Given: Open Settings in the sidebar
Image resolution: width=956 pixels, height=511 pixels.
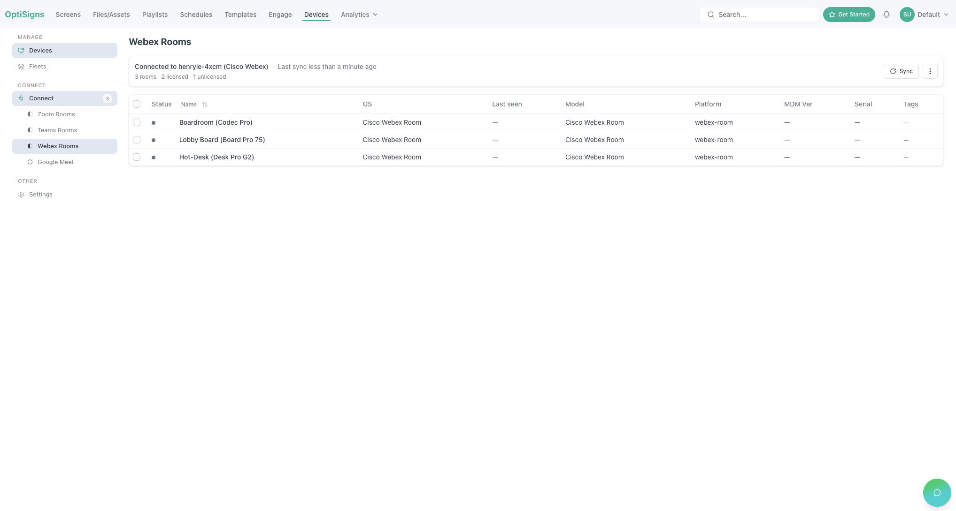Looking at the screenshot, I should (x=65, y=195).
